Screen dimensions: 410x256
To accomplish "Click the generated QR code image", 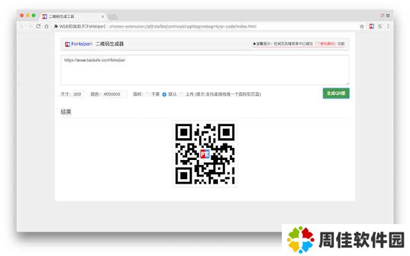I will [205, 154].
